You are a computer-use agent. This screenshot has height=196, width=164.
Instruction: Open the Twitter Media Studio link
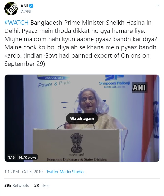tap(65, 172)
